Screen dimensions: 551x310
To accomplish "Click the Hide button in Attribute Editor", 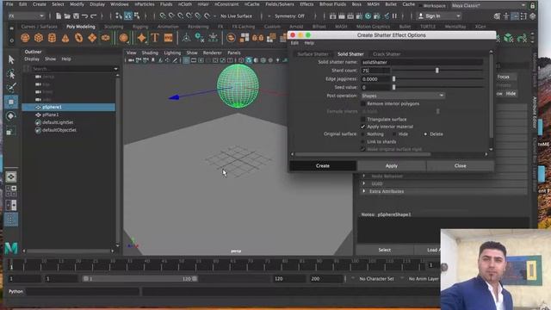I will click(511, 94).
